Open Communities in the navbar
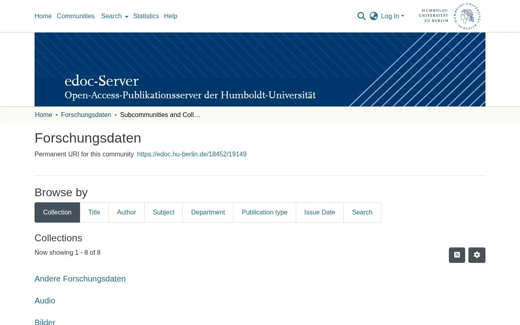Viewport: 520px width, 325px height. point(76,16)
